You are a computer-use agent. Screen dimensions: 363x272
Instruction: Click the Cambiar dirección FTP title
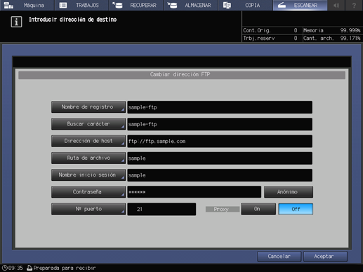pos(180,74)
